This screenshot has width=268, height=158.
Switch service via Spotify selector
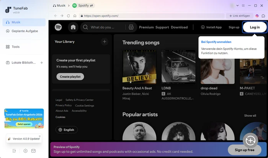click(83, 5)
